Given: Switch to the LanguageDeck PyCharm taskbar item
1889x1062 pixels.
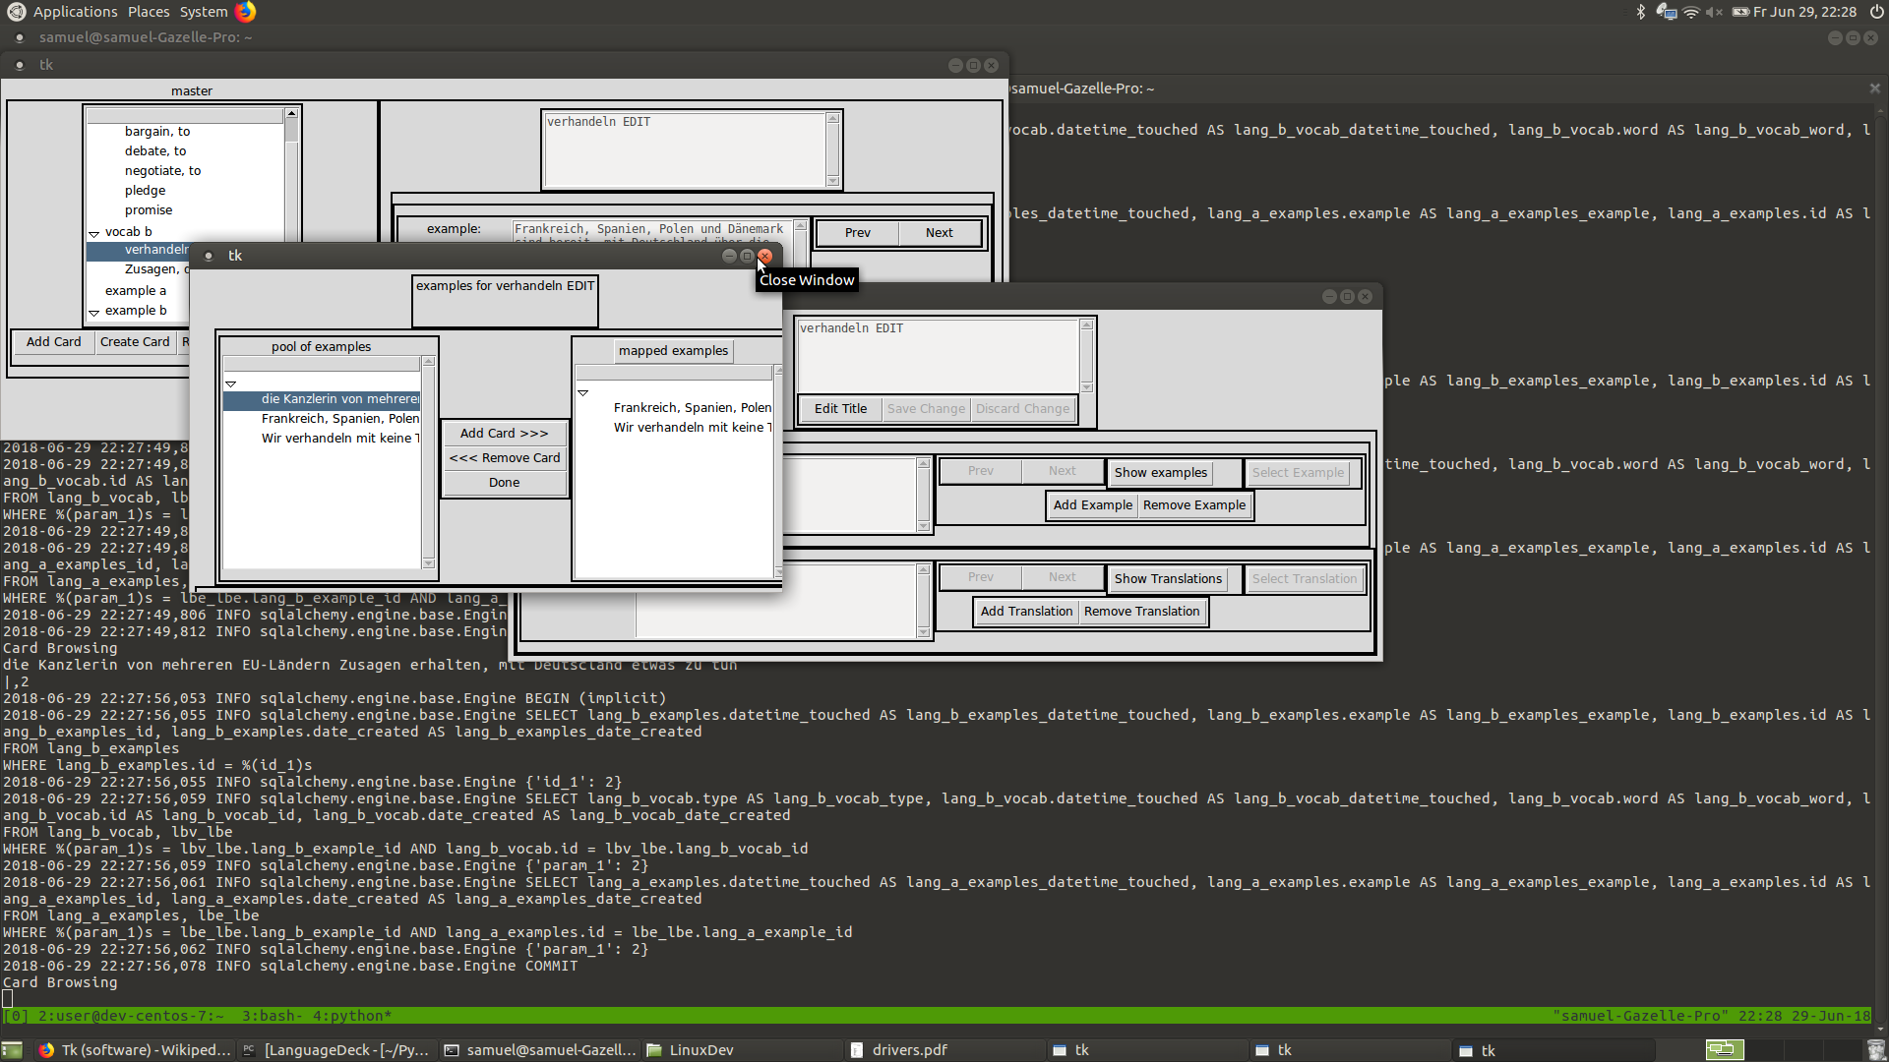Looking at the screenshot, I should [336, 1050].
